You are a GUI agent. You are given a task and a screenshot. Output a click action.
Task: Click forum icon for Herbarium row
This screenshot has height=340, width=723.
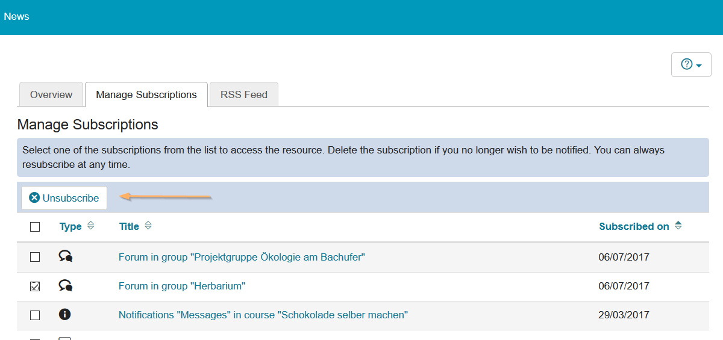coord(65,286)
